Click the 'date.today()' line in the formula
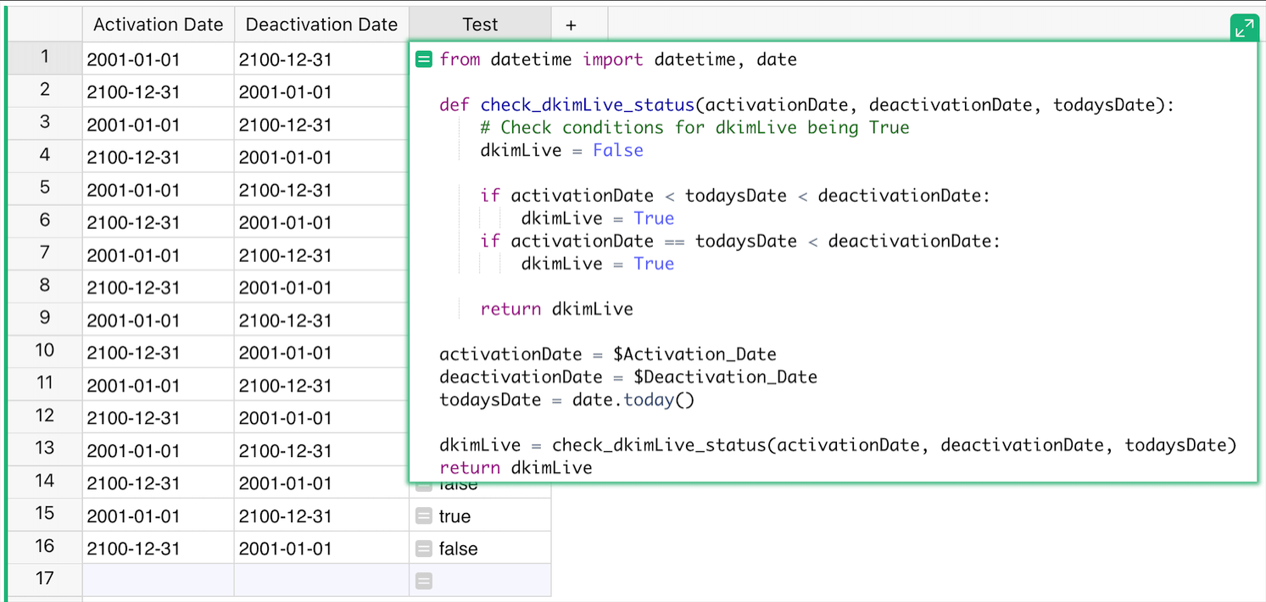This screenshot has width=1266, height=602. point(566,399)
